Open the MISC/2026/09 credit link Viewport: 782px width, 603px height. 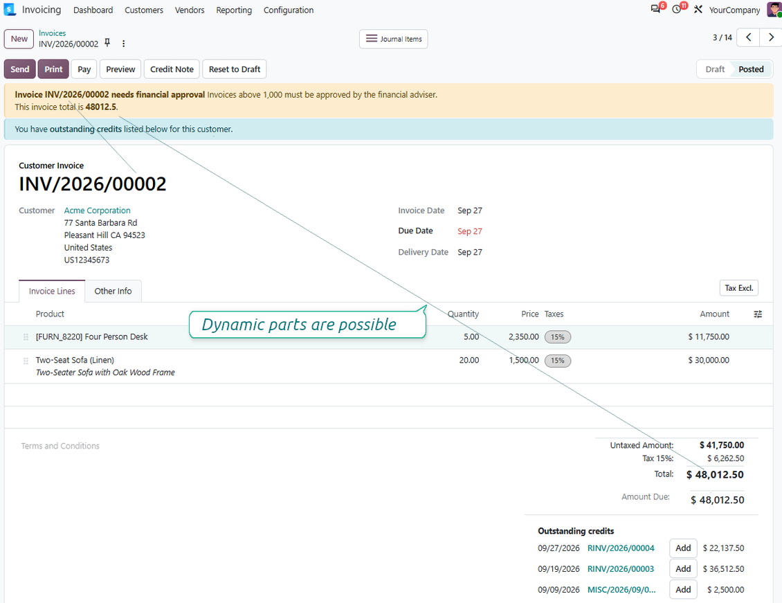coord(621,590)
